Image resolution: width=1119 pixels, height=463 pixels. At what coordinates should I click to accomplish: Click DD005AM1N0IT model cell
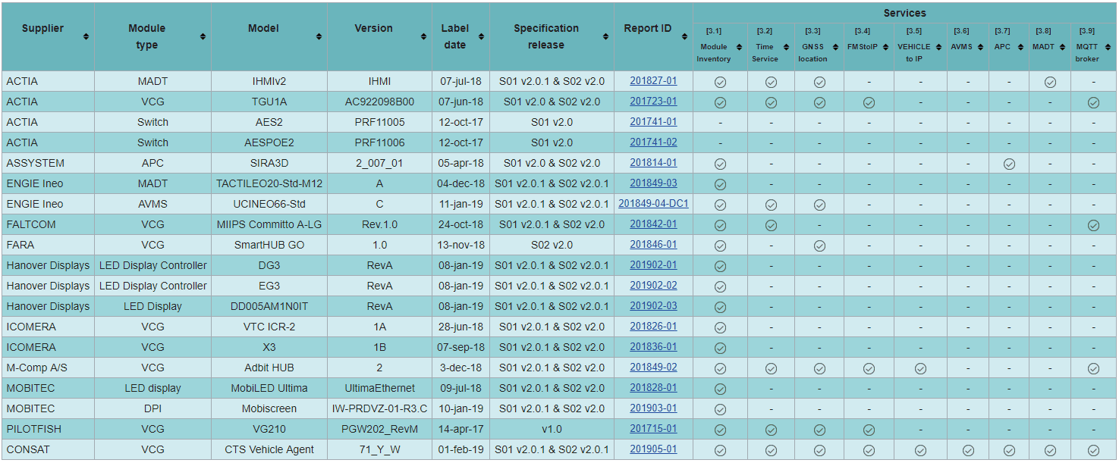tap(269, 306)
